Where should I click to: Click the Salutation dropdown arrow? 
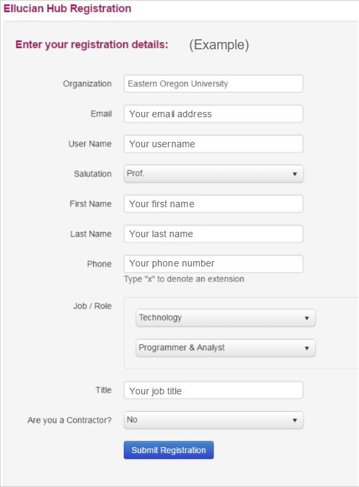(294, 174)
